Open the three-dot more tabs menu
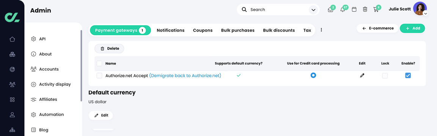437x136 pixels. tap(321, 30)
